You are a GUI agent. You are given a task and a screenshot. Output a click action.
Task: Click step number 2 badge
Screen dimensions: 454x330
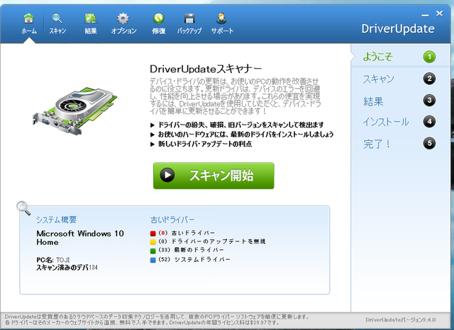(x=429, y=79)
